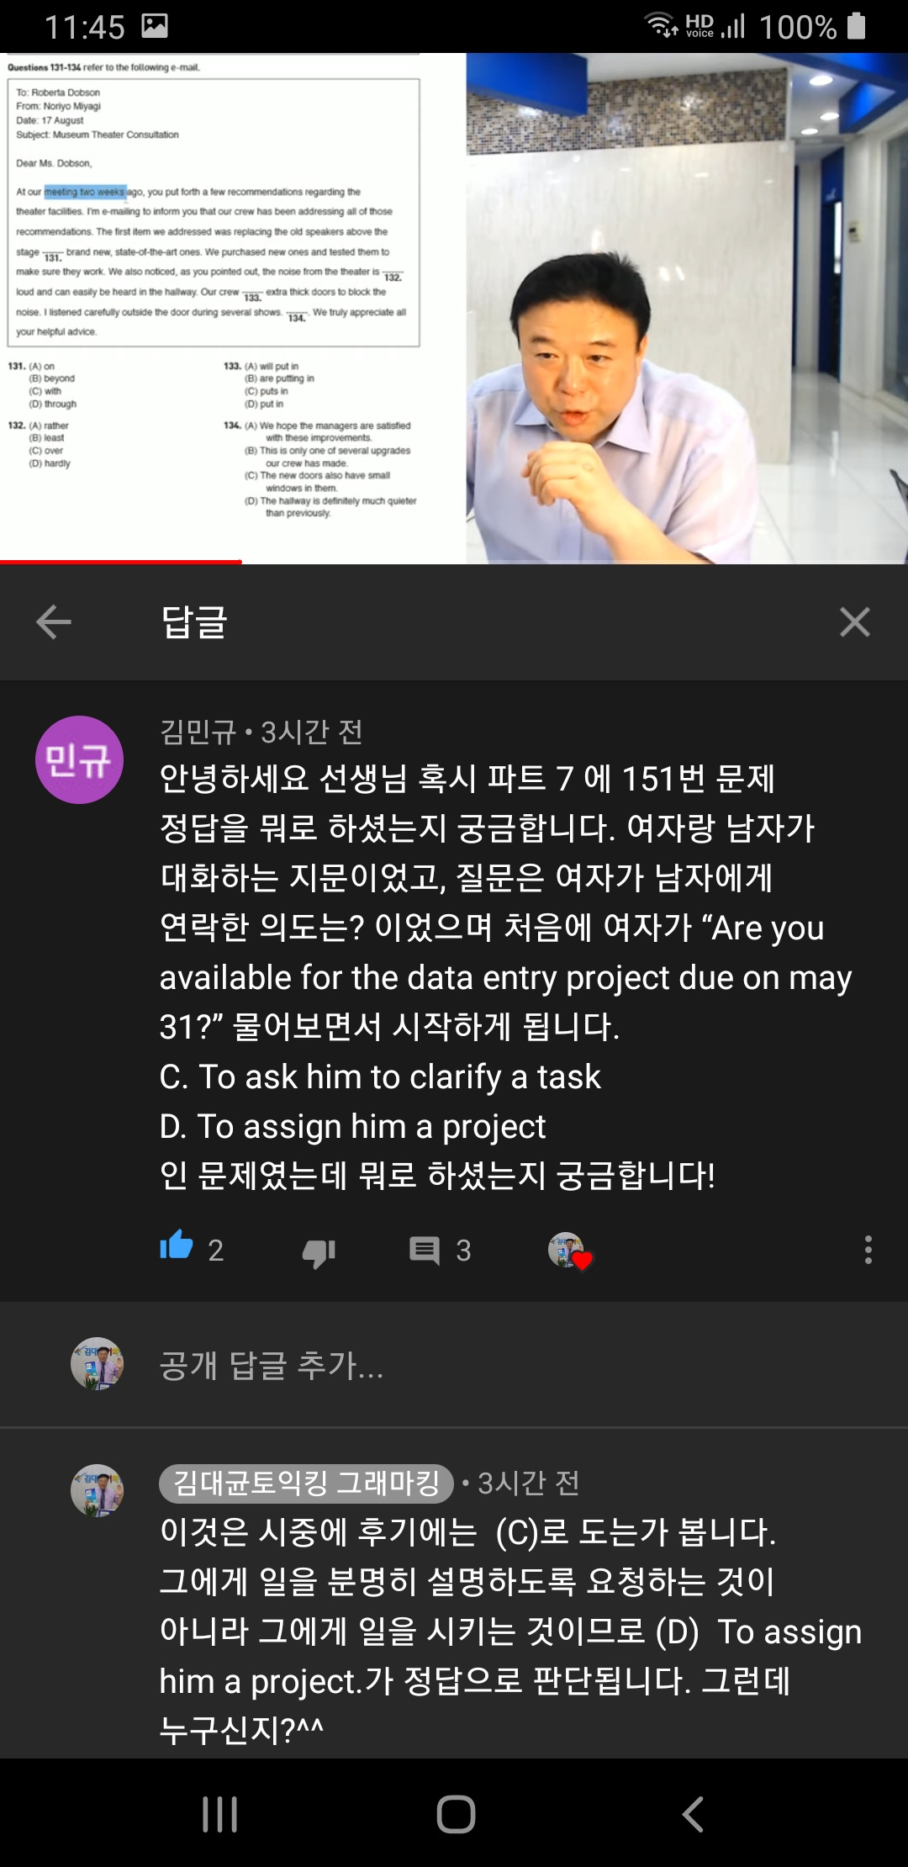Close the 답글 replies panel
Image resolution: width=908 pixels, height=1867 pixels.
point(854,622)
